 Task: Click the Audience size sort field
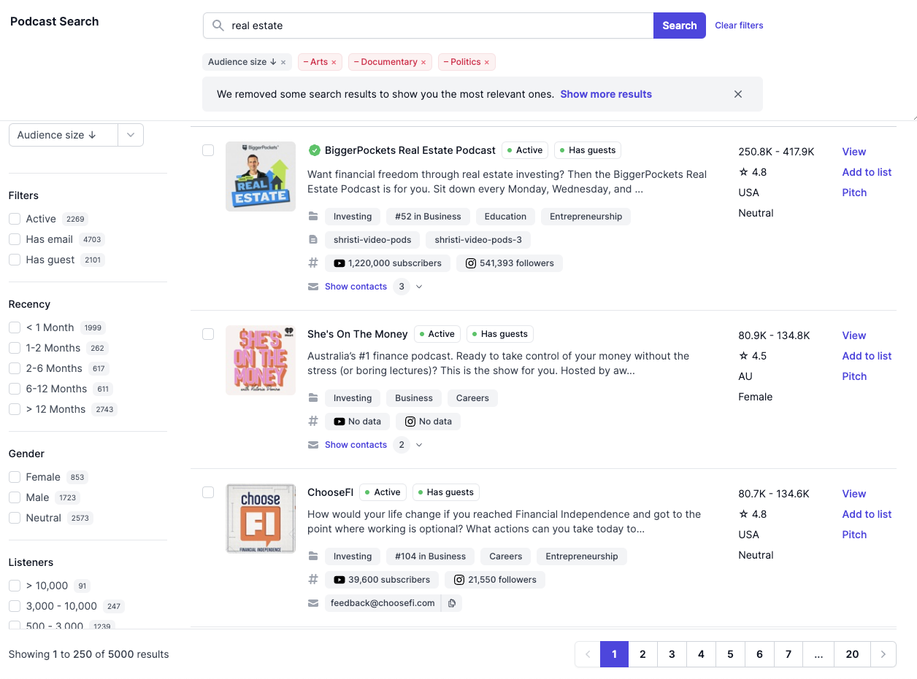[x=63, y=135]
